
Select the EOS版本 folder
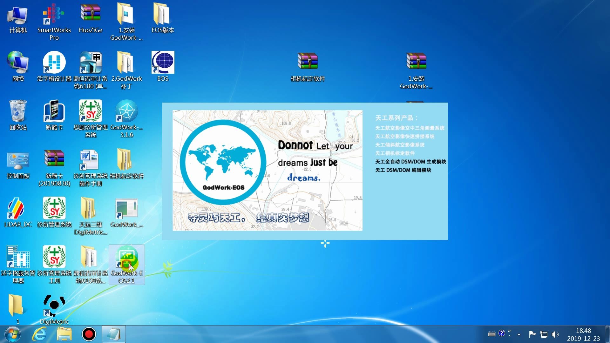(163, 18)
